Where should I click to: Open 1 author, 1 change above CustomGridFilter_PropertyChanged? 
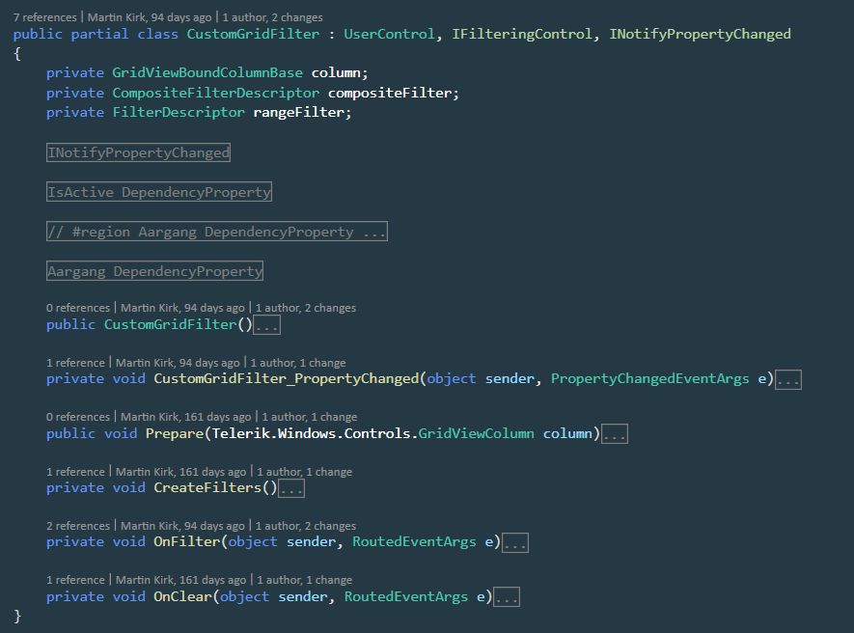click(x=298, y=363)
